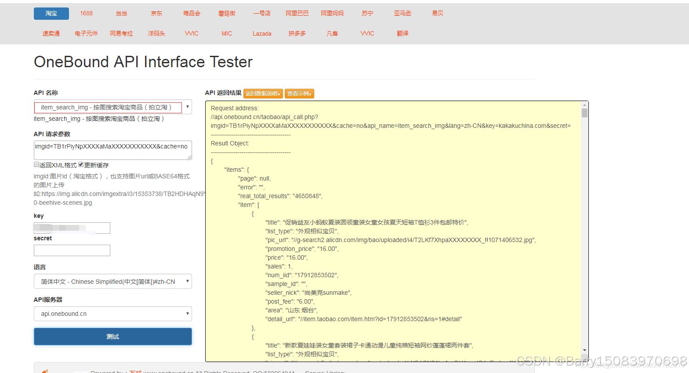Open the 网易考拉 tab
689x373 pixels.
coord(122,33)
